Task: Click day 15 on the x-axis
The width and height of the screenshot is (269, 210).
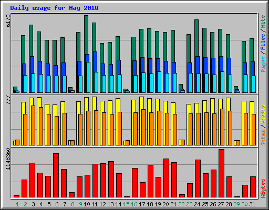Action: 126,204
